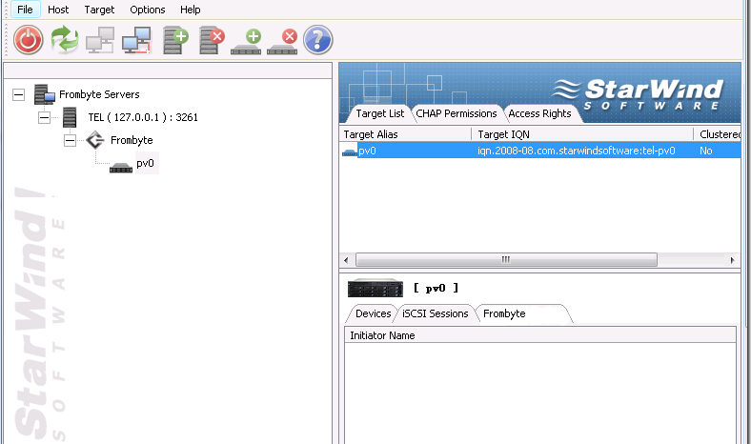Switch to the Access Rights tab
751x444 pixels.
[x=539, y=113]
